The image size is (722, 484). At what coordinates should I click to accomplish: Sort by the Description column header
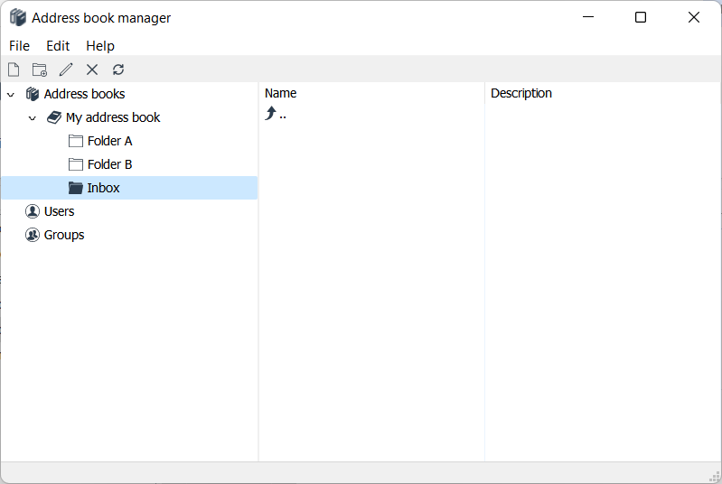[521, 93]
